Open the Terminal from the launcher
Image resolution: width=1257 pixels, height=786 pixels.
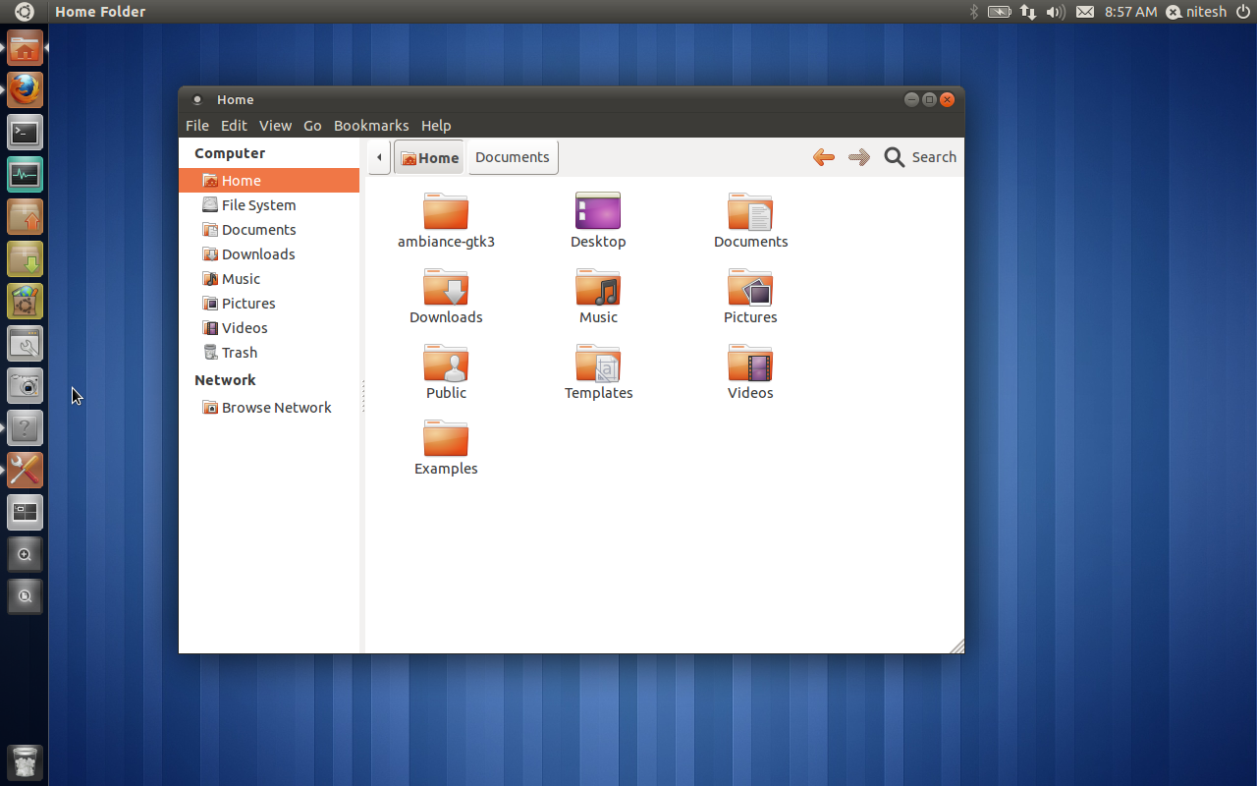click(24, 132)
